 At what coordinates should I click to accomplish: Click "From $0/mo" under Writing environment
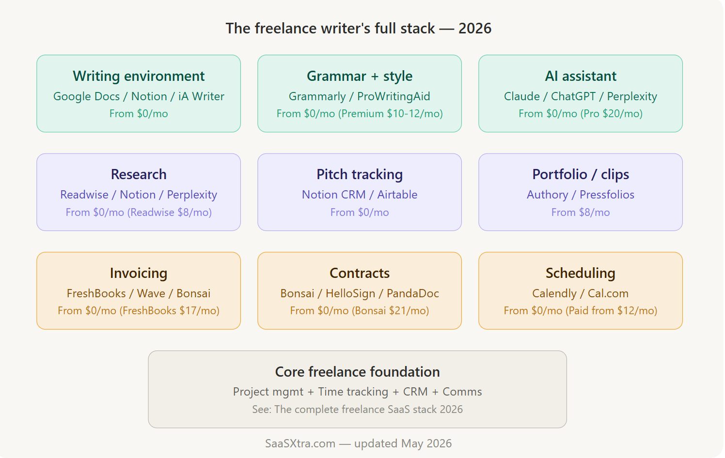pos(139,114)
